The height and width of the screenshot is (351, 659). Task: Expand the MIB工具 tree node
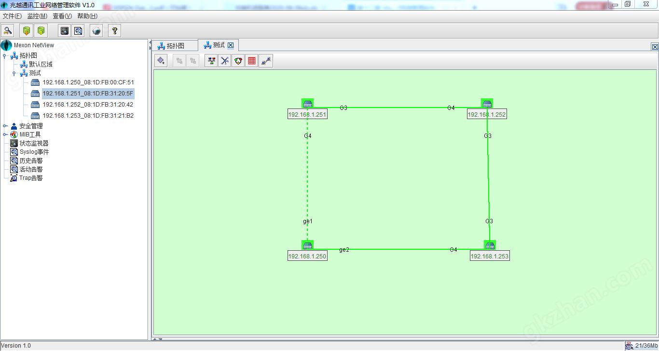(5, 135)
